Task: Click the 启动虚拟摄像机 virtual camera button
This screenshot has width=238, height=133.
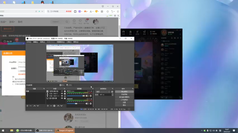Action: coord(124,97)
